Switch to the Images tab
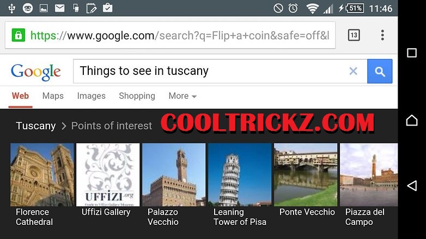This screenshot has width=426, height=239. (92, 96)
